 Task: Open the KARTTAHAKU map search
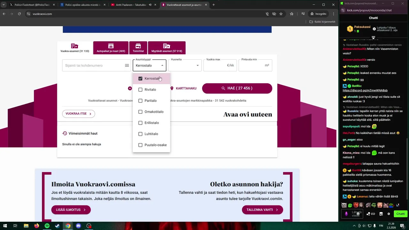(183, 88)
